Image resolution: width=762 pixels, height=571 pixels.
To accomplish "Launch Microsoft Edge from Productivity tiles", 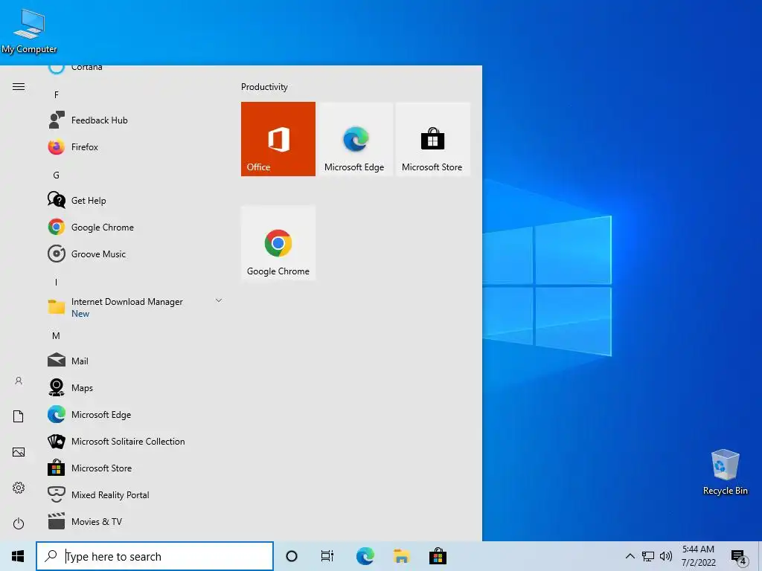I will pyautogui.click(x=355, y=139).
